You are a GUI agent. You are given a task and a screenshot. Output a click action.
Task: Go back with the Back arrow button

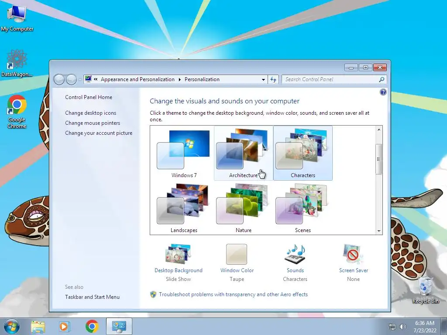tap(59, 79)
